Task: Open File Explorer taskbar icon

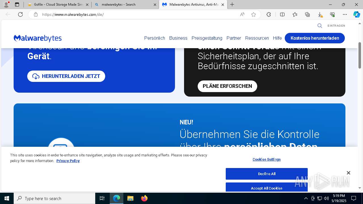Action: (x=130, y=198)
